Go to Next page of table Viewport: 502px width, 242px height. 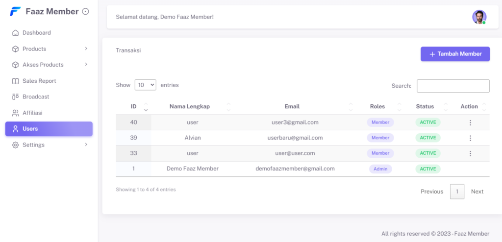(x=477, y=192)
